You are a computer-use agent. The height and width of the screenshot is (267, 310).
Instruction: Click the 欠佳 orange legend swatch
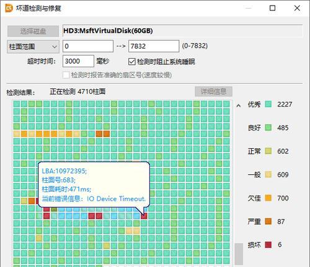coord(268,198)
